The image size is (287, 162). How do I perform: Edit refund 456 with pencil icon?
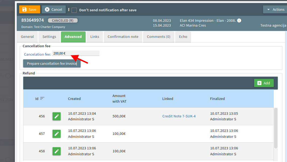point(57,116)
